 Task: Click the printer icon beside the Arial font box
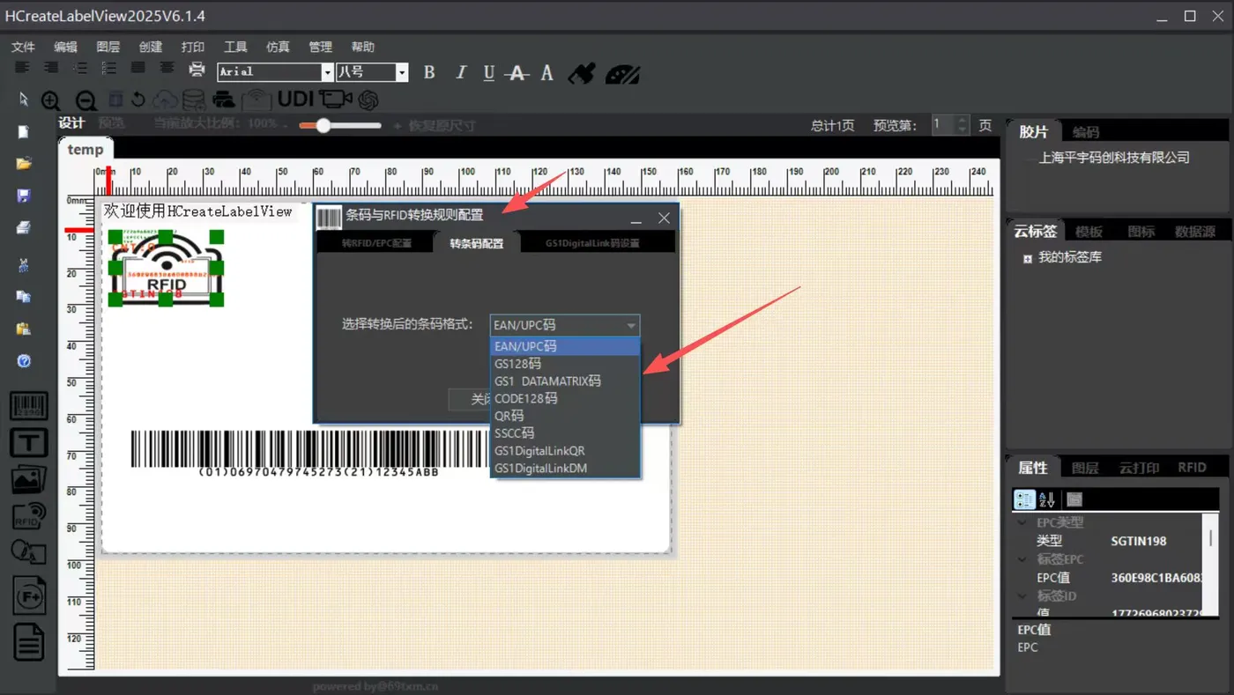coord(197,70)
